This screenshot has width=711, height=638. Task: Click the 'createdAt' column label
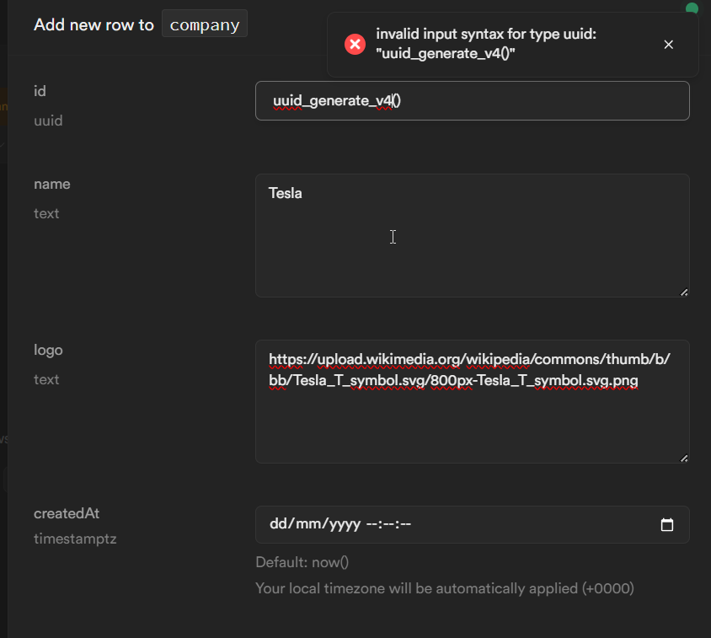[67, 513]
